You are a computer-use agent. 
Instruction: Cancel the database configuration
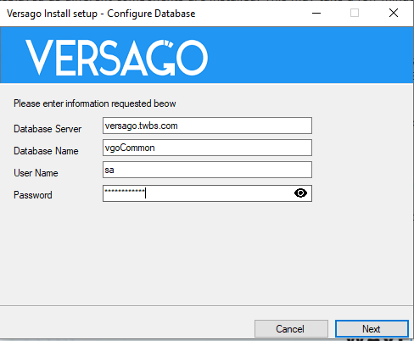point(291,329)
